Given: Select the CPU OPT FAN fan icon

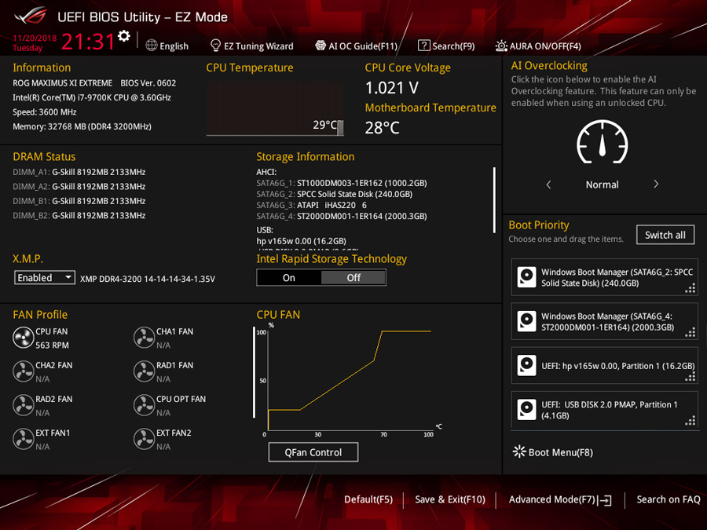Looking at the screenshot, I should pyautogui.click(x=145, y=405).
